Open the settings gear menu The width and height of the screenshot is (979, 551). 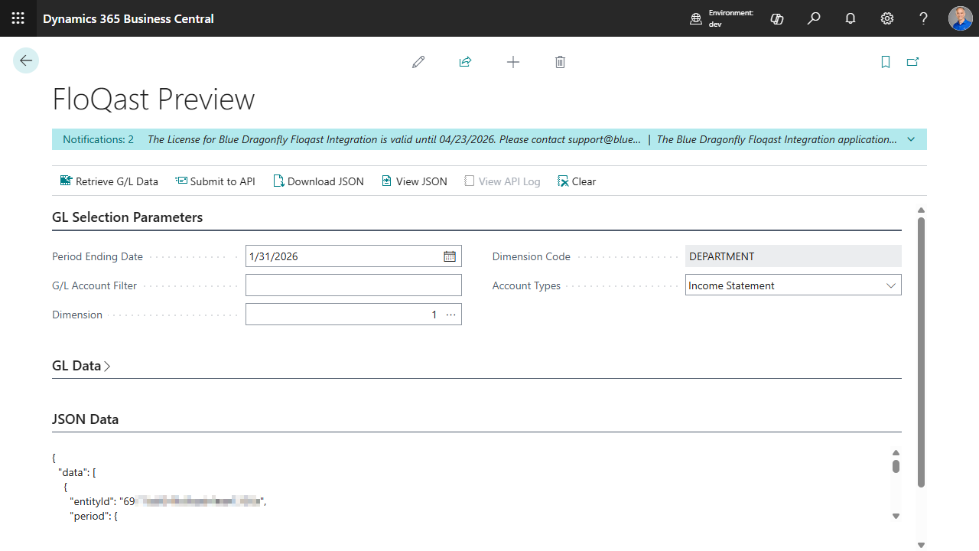click(887, 18)
